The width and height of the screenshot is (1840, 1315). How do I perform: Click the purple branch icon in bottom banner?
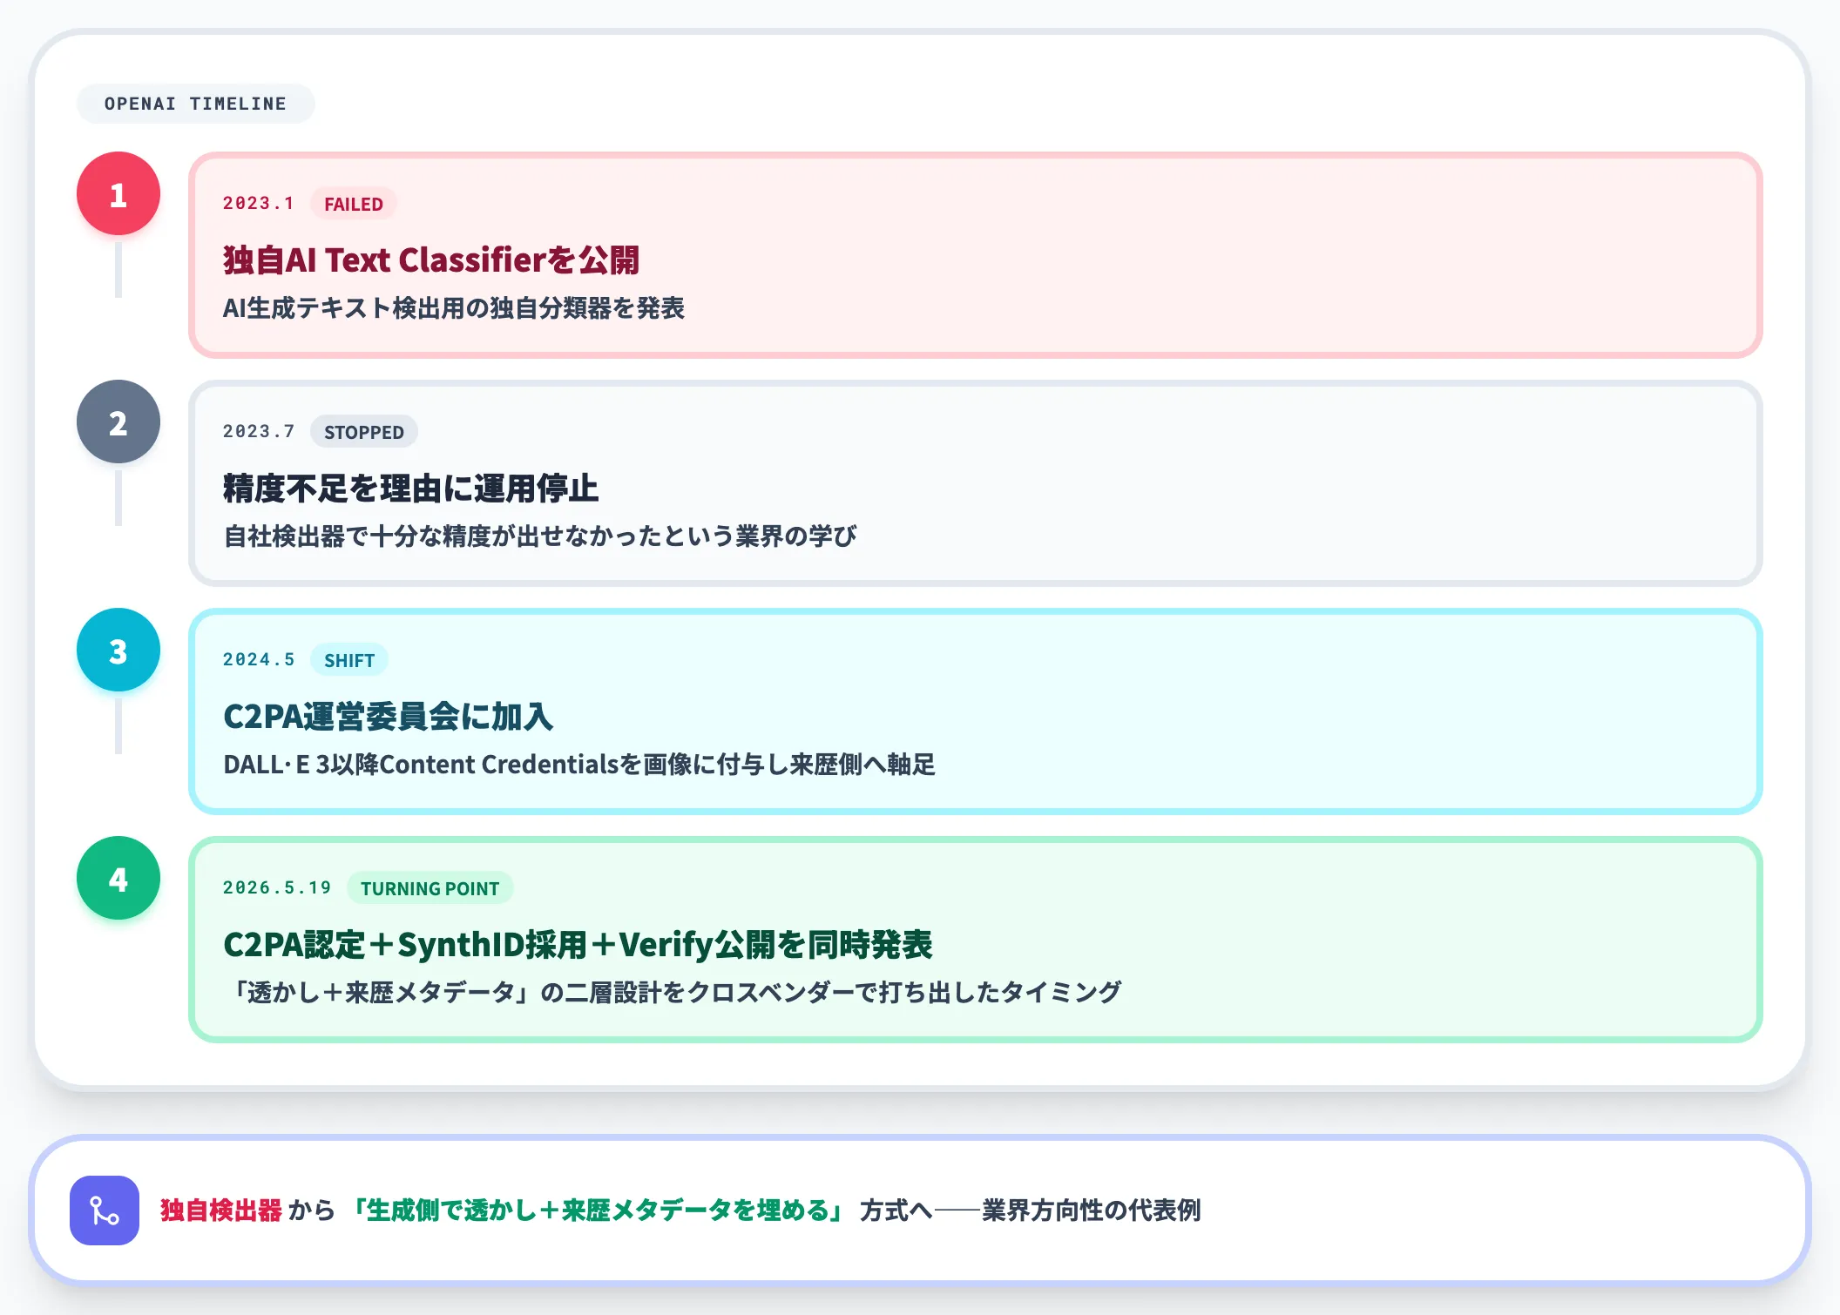(x=105, y=1210)
